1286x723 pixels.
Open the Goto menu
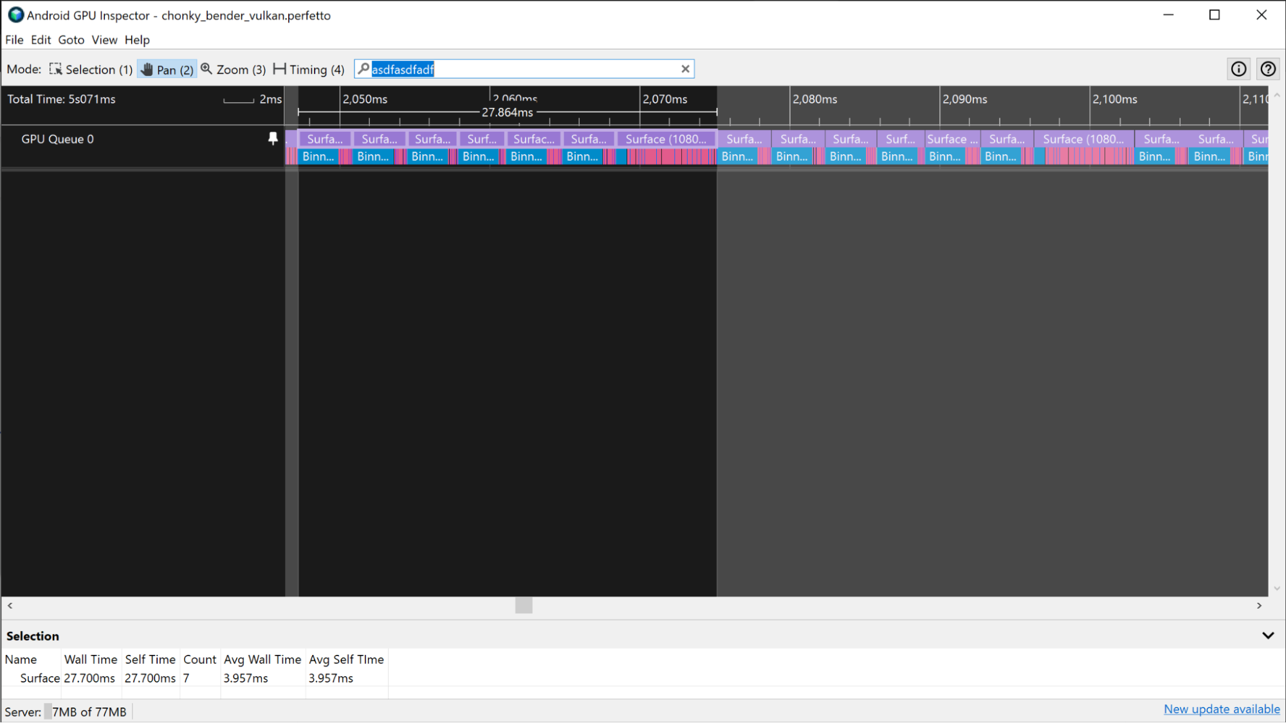pos(71,39)
